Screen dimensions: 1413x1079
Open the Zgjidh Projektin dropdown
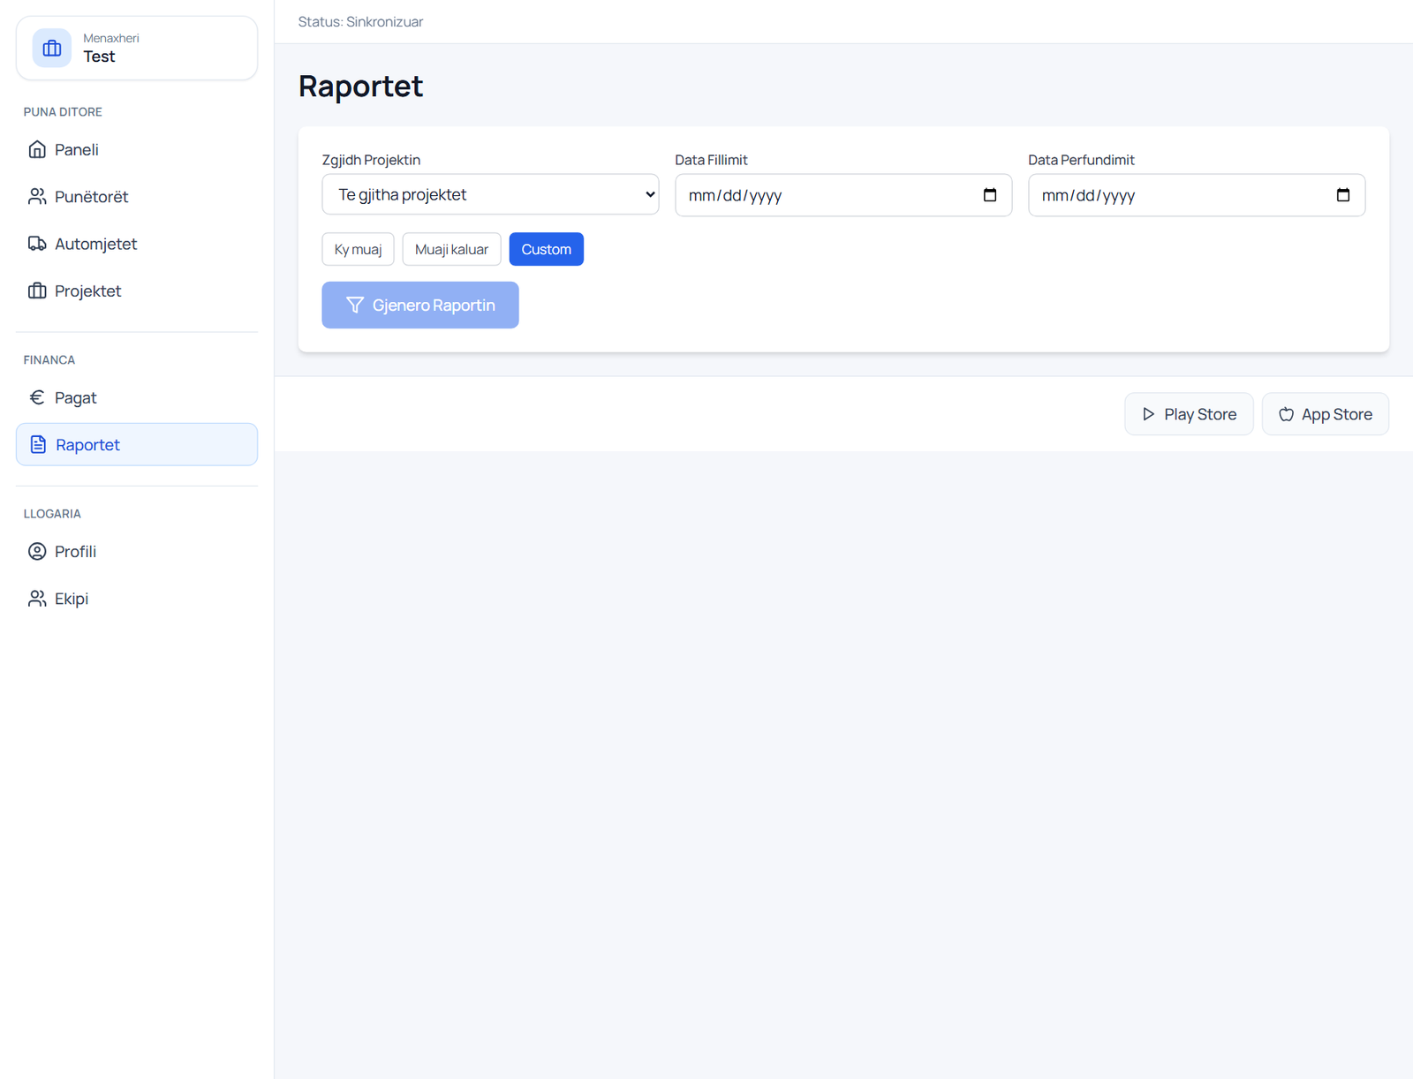click(x=490, y=194)
